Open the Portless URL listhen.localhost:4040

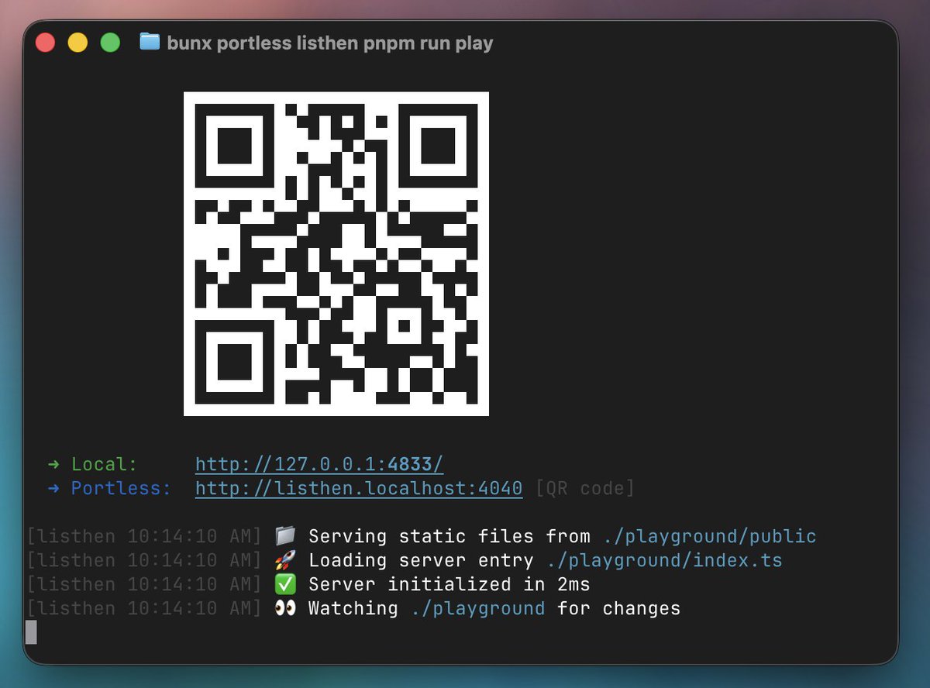359,489
